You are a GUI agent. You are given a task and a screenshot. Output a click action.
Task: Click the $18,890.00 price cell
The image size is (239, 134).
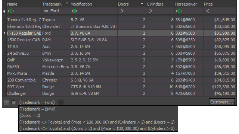(x=220, y=60)
